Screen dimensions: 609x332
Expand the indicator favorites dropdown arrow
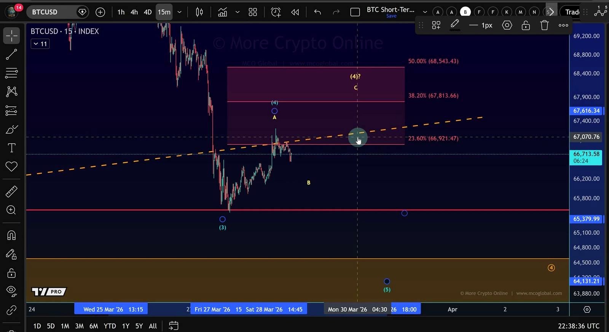click(238, 12)
